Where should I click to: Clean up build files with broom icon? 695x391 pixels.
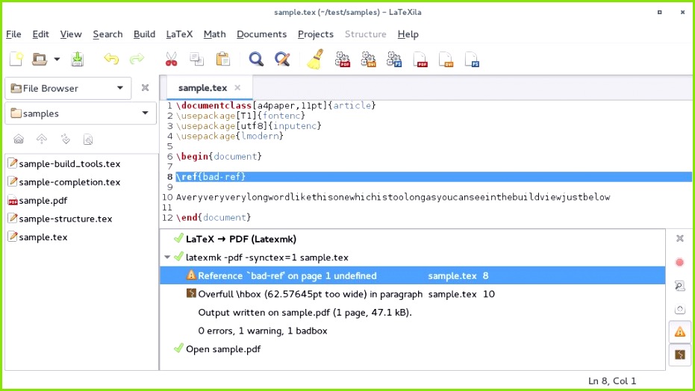(x=315, y=59)
